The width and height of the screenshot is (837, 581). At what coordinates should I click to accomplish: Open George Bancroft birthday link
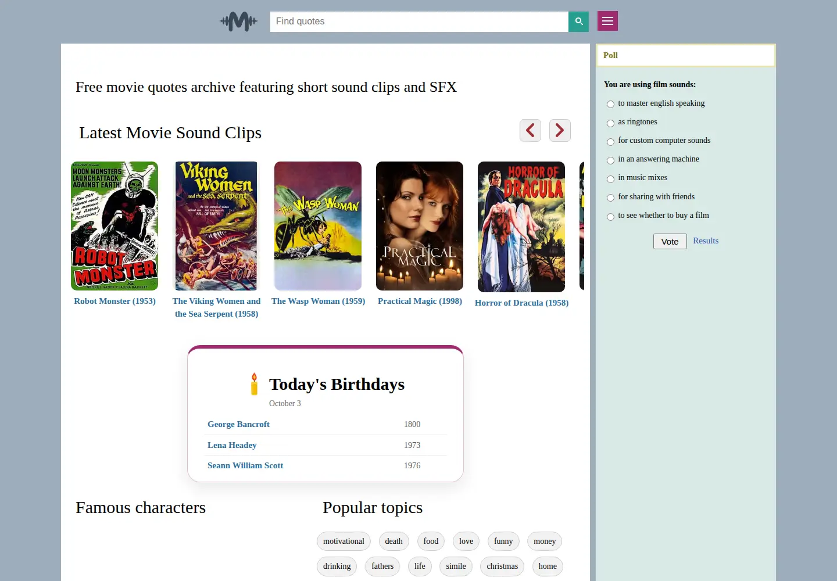click(238, 424)
